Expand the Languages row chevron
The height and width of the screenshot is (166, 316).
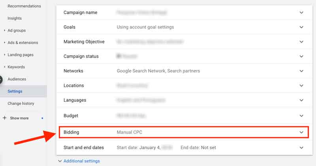(301, 100)
